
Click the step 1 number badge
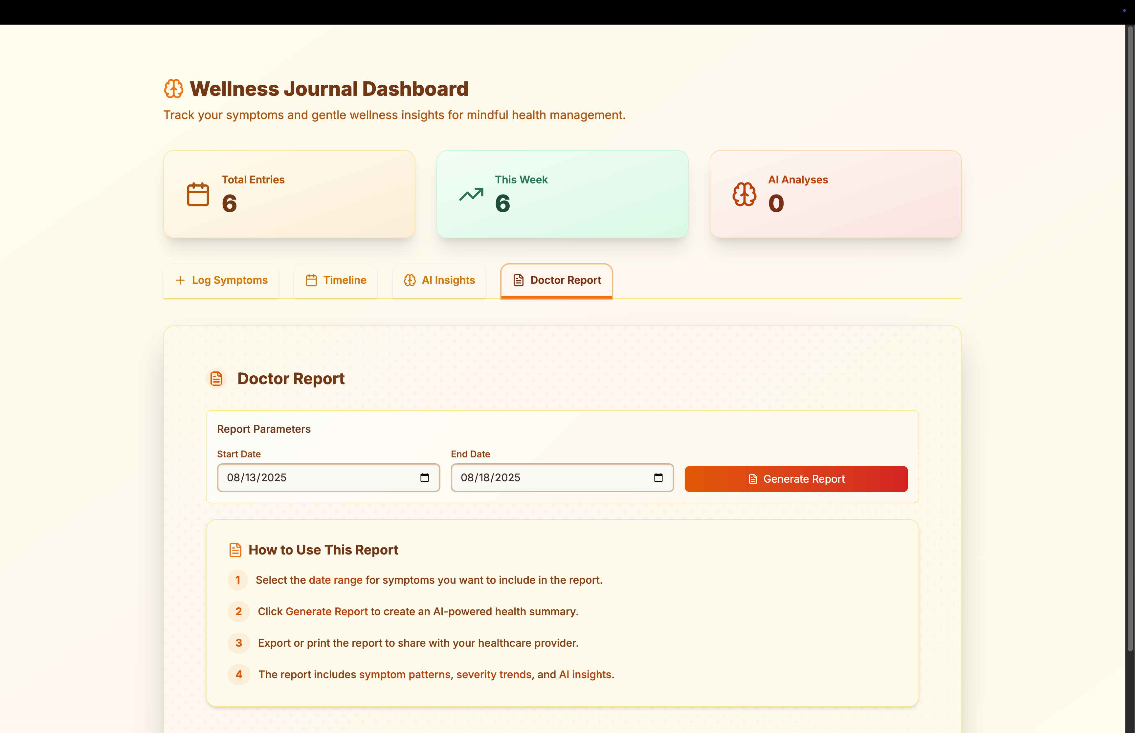(238, 580)
